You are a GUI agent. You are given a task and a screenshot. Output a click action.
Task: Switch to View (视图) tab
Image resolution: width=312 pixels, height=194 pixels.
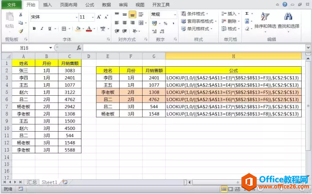point(140,5)
